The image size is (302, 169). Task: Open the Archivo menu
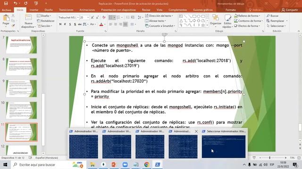[7, 10]
